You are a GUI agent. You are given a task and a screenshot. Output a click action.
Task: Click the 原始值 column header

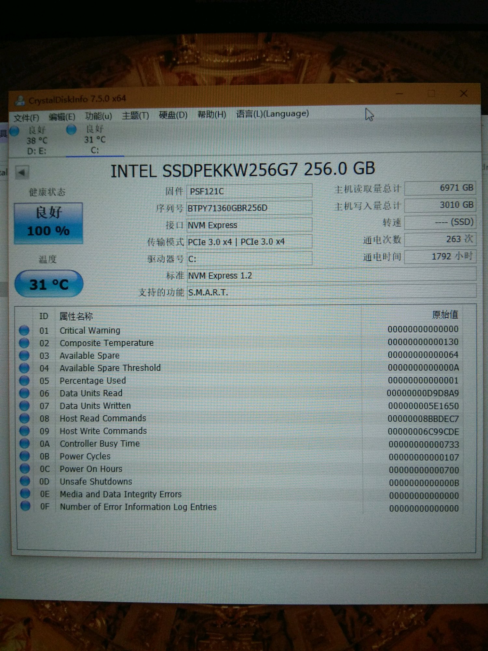(445, 314)
